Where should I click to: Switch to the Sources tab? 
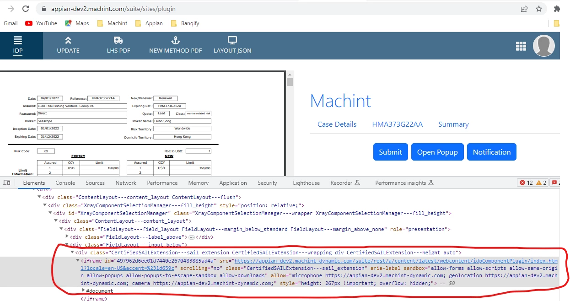point(95,183)
